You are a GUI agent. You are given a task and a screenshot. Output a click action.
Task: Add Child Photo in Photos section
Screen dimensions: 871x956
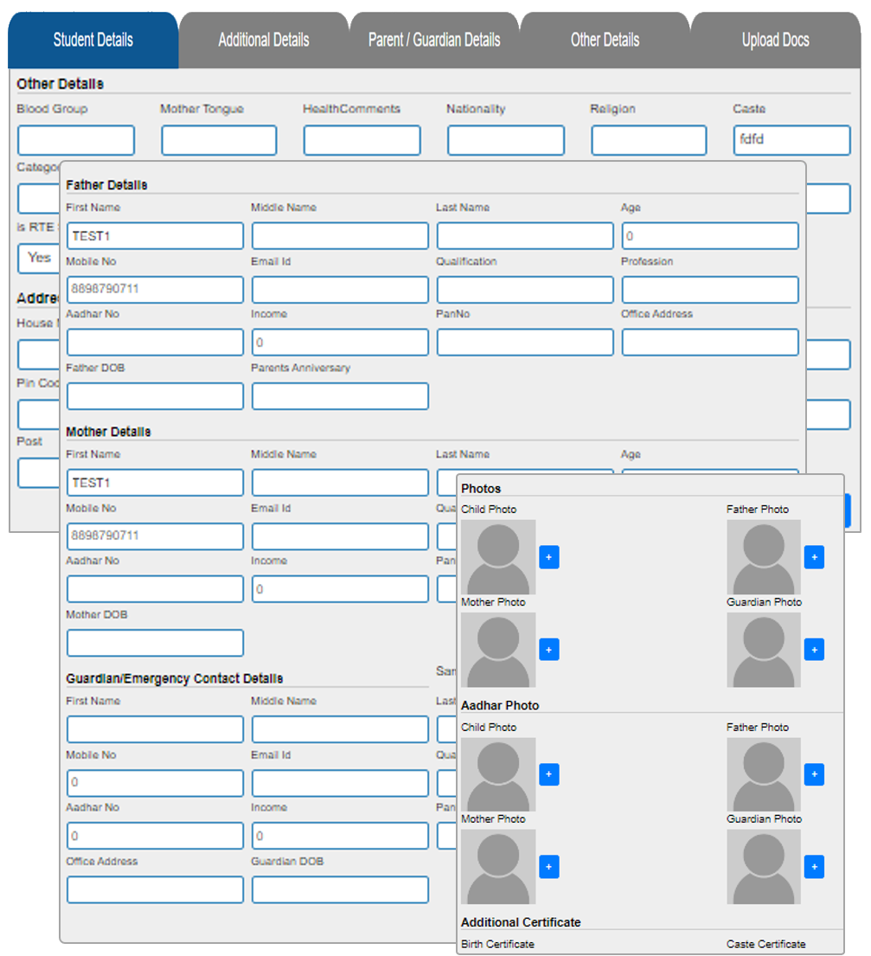tap(548, 557)
